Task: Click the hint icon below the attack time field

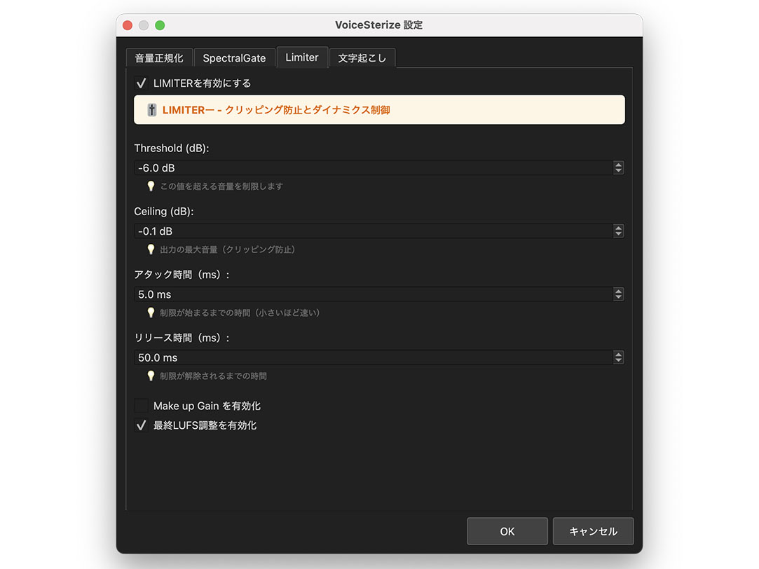Action: click(151, 313)
